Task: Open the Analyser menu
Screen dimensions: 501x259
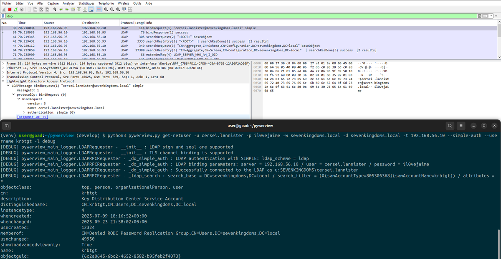Action: 68,3
